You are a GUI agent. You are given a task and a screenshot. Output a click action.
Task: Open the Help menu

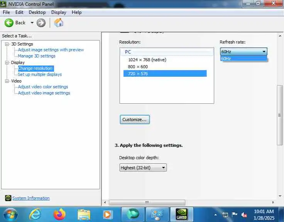click(77, 12)
